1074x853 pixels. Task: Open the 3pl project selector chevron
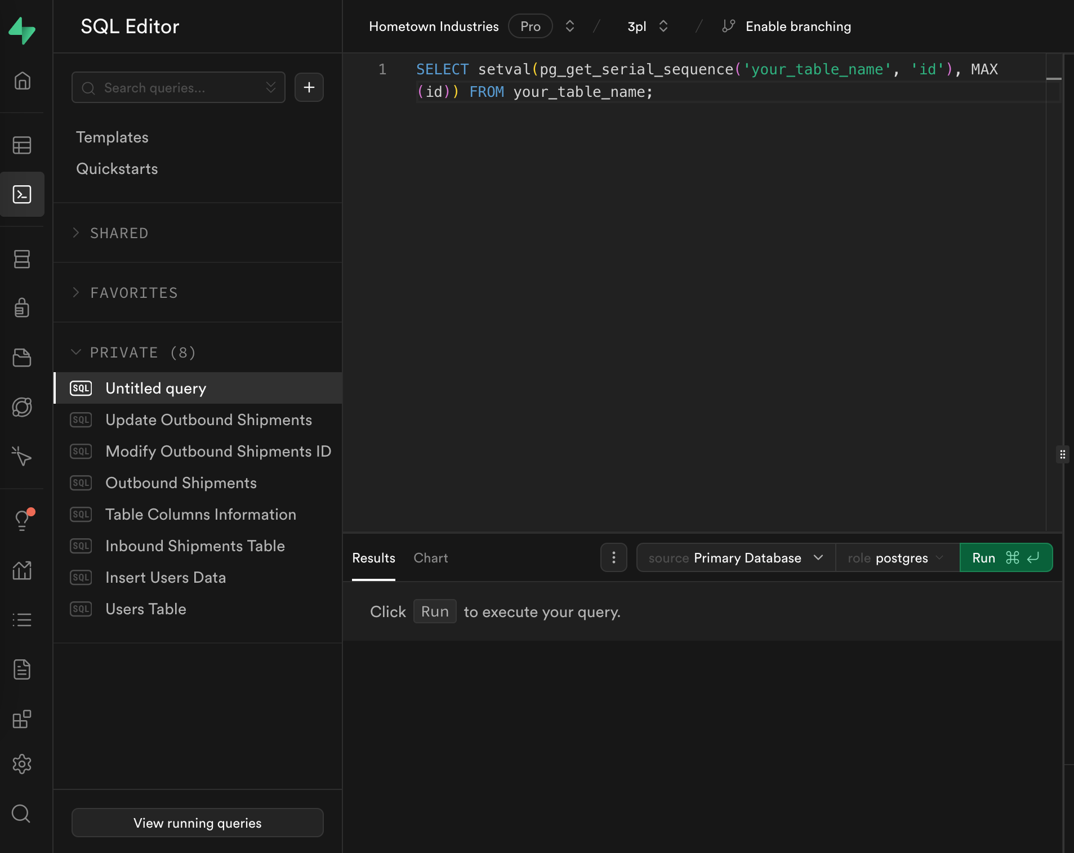pyautogui.click(x=664, y=26)
